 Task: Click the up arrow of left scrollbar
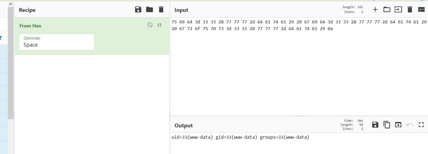click(x=11, y=4)
